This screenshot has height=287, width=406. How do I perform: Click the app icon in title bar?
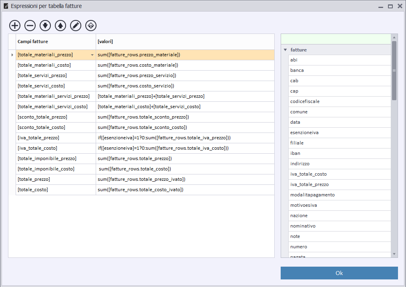point(6,6)
